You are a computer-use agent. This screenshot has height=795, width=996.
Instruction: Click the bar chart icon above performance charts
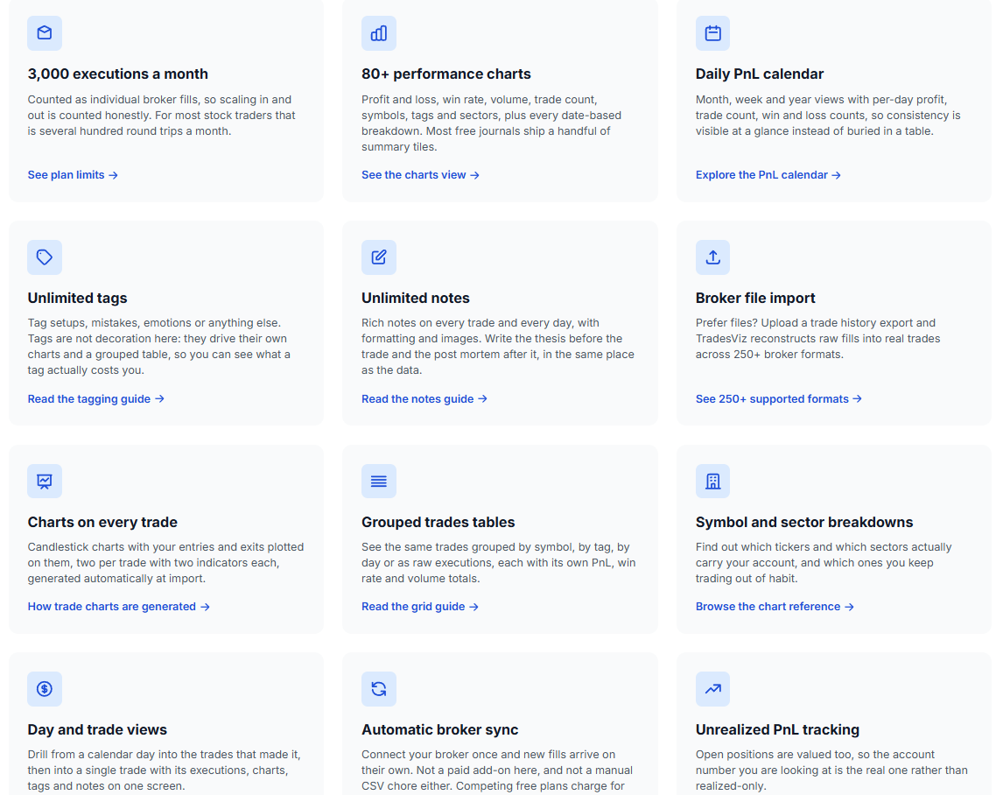(379, 33)
